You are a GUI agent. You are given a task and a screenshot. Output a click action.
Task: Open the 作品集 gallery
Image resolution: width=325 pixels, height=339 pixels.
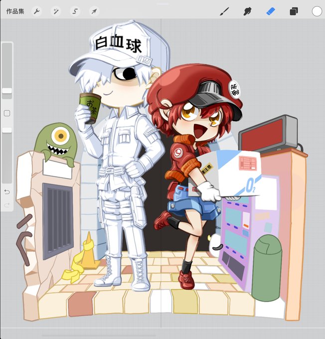click(15, 11)
